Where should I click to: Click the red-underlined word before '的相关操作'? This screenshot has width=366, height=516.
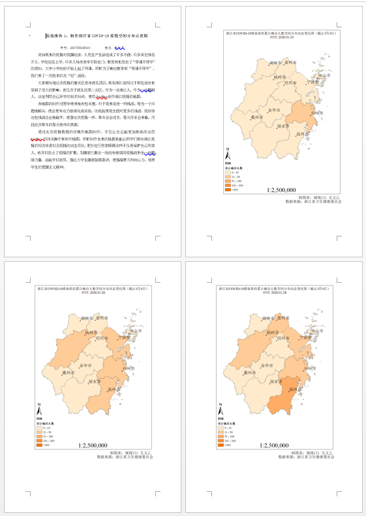tap(37, 139)
